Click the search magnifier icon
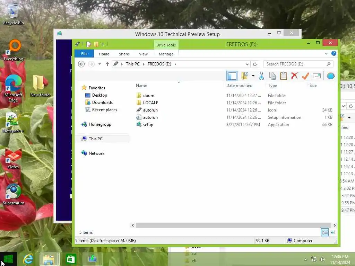This screenshot has width=355, height=266. tap(329, 64)
